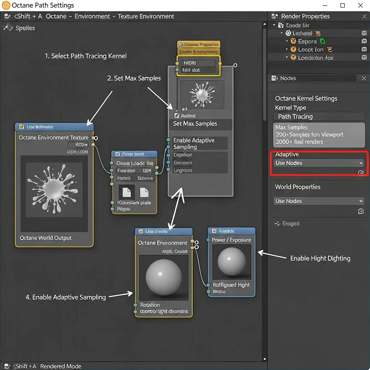
Task: Expand the Leopt fonı tree row
Action: tap(287, 49)
